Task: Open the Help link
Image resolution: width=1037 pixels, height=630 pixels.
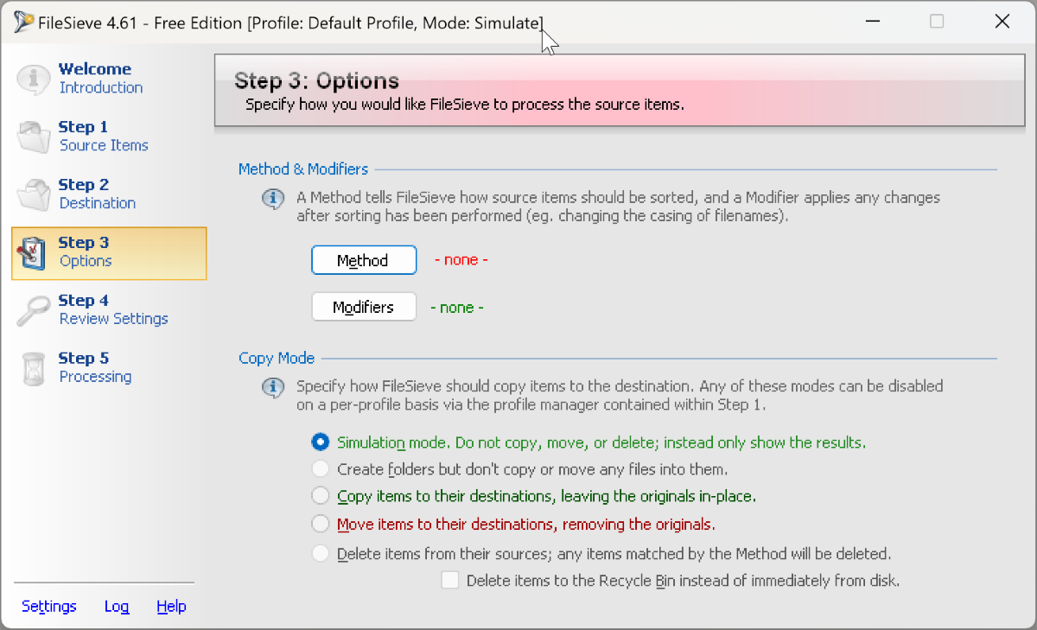Action: 171,606
